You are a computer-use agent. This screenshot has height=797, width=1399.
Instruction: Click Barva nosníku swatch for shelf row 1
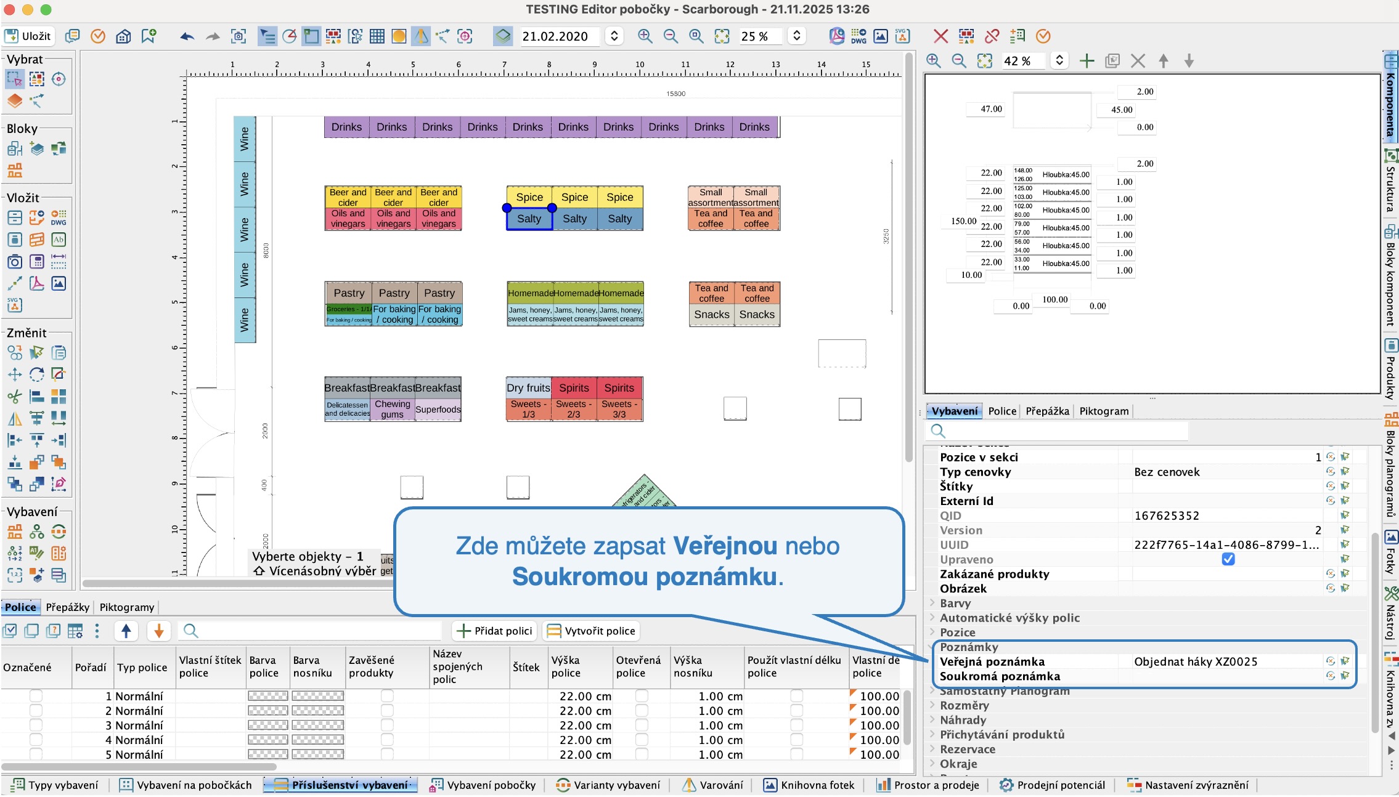click(x=318, y=696)
